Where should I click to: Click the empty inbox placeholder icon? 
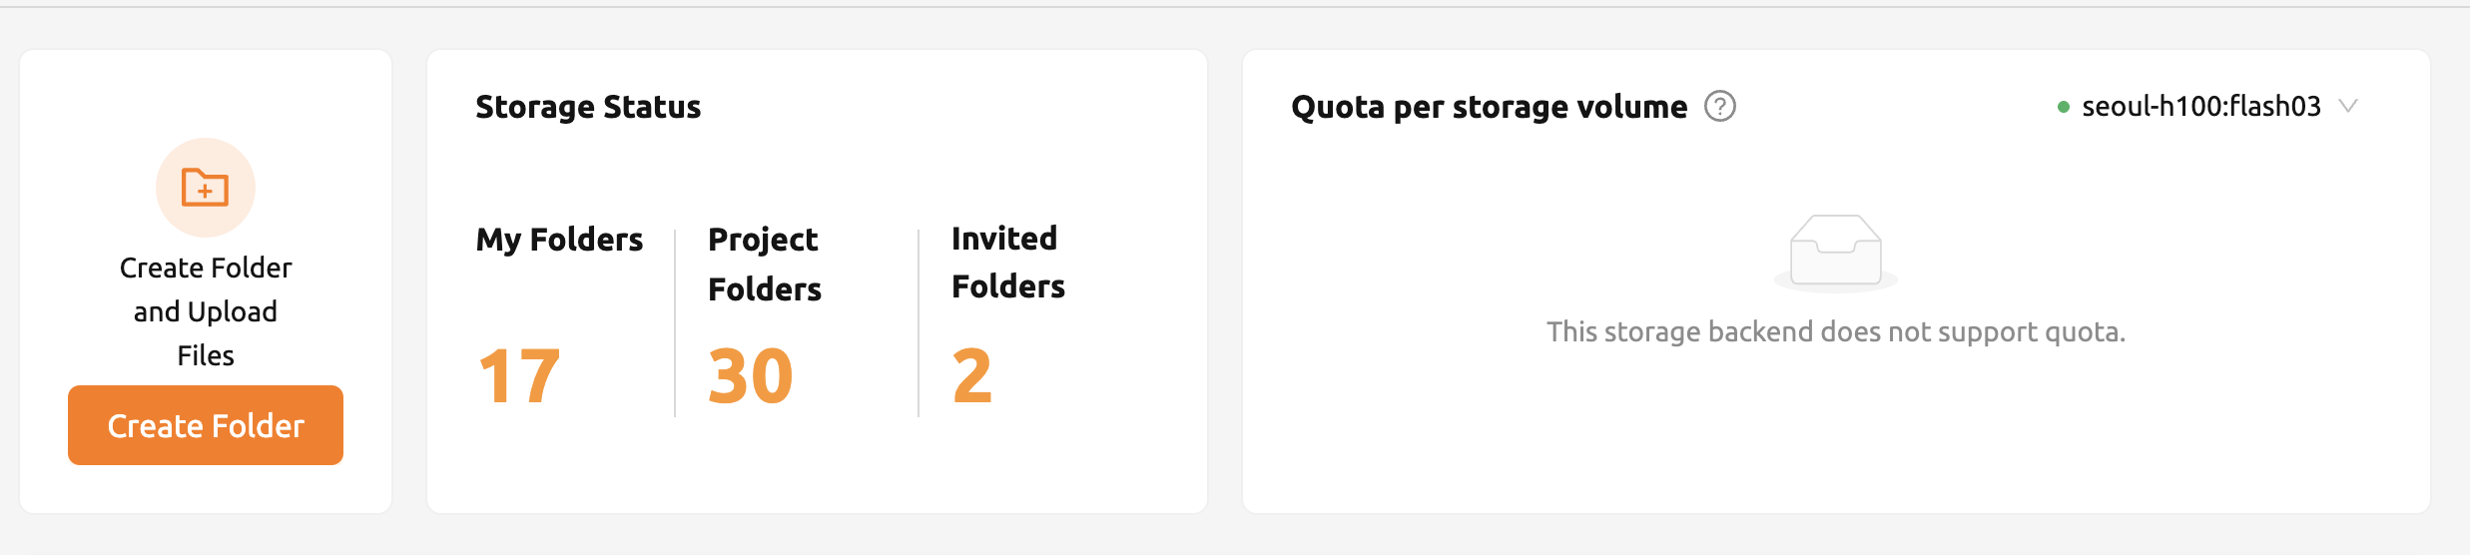(x=1835, y=252)
